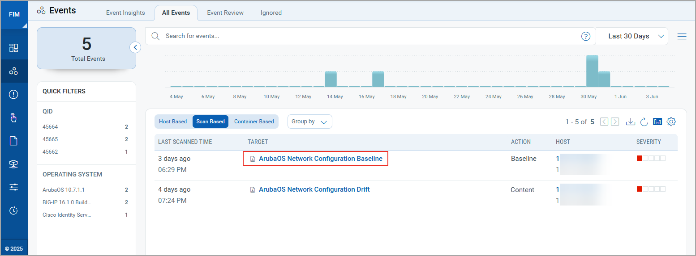Image resolution: width=696 pixels, height=256 pixels.
Task: Click severity indicator of Drift row
Action: pos(651,189)
